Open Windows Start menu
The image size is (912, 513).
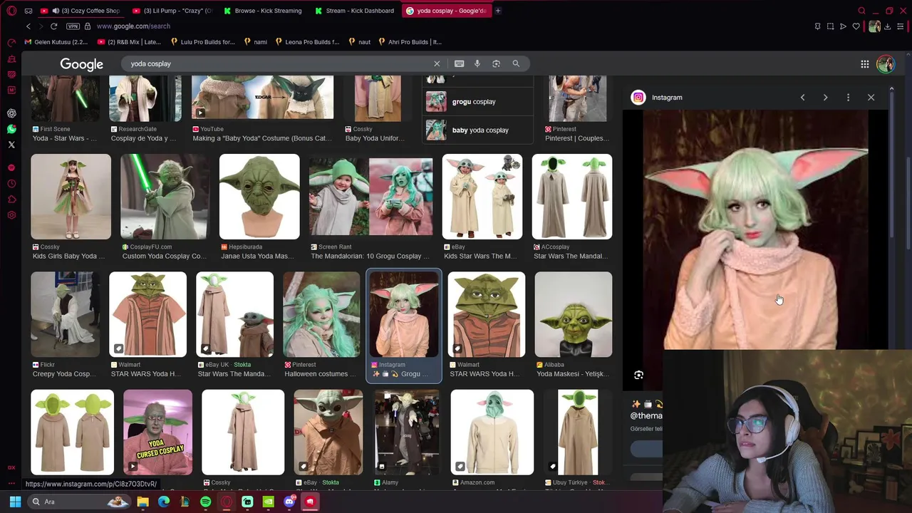(15, 502)
